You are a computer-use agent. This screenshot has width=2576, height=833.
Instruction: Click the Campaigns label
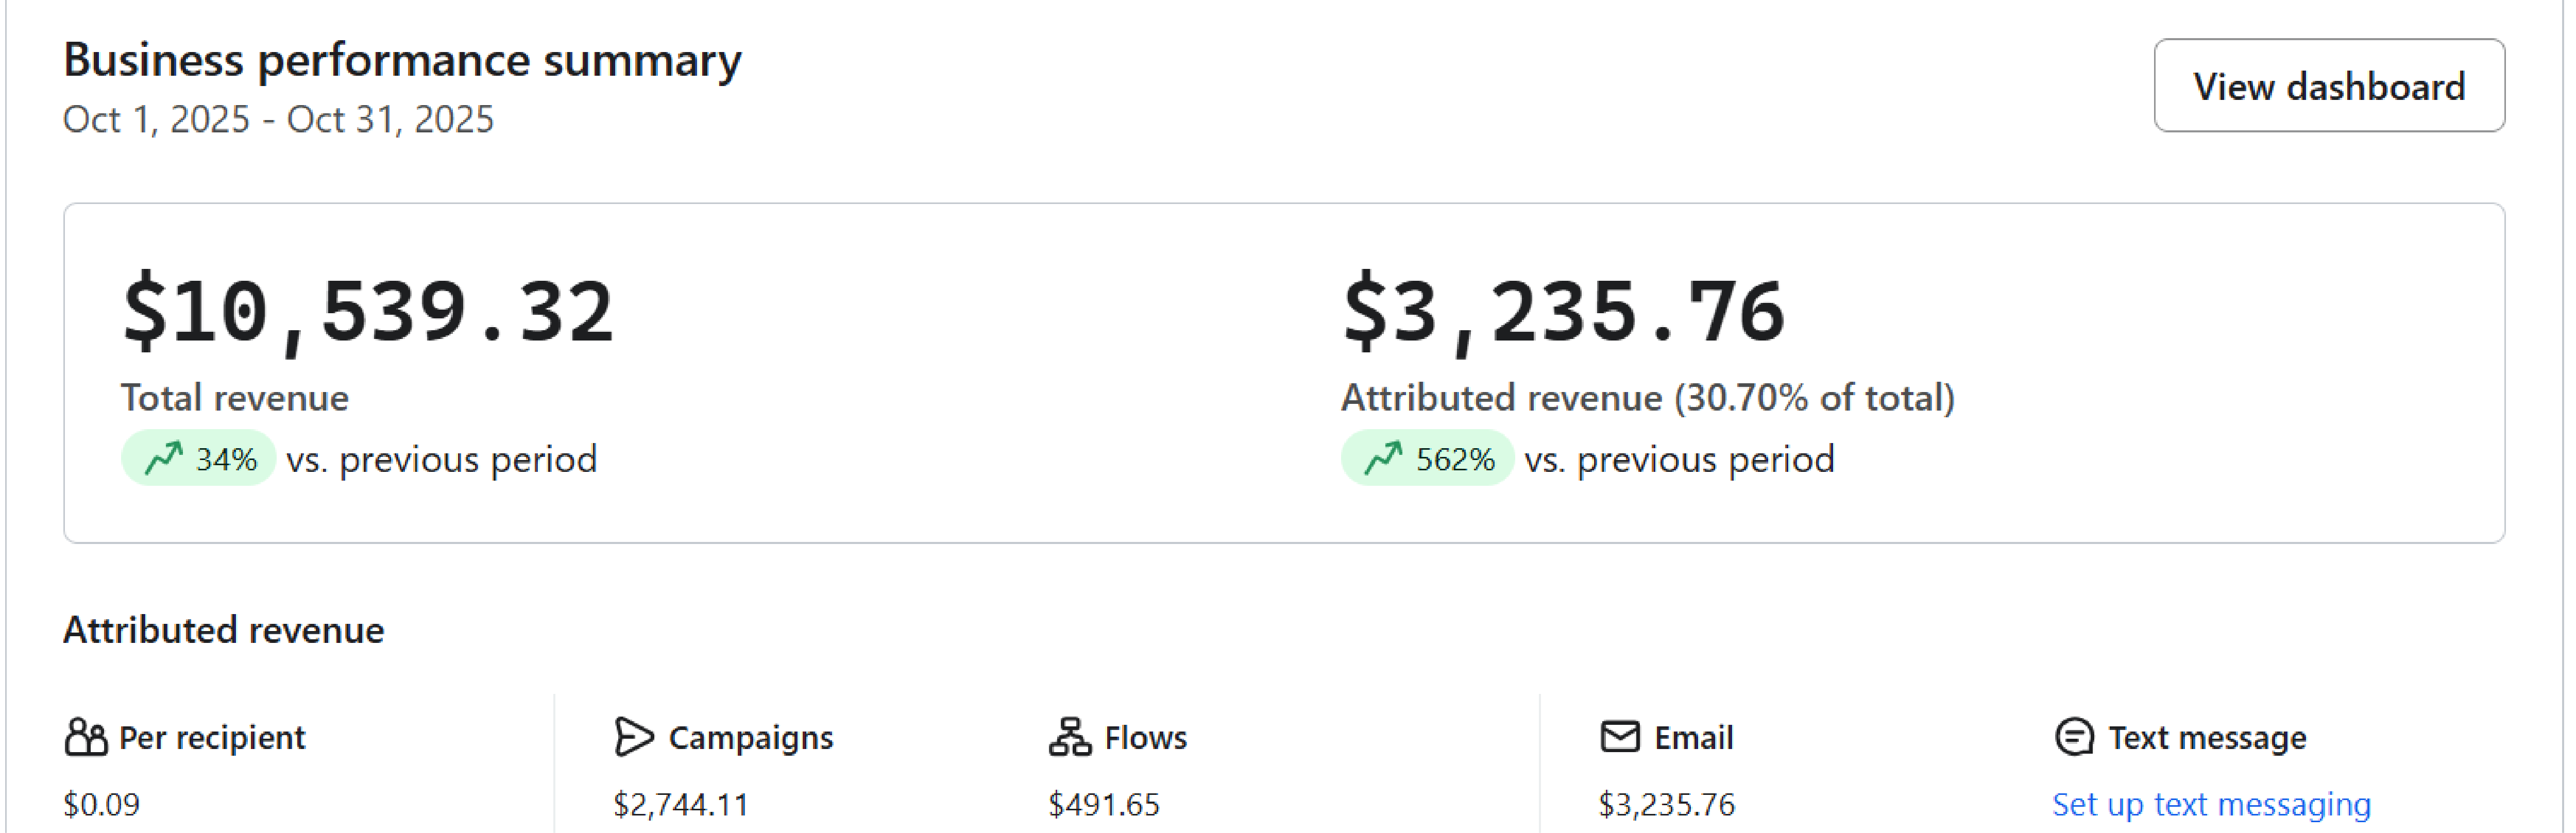pos(750,738)
